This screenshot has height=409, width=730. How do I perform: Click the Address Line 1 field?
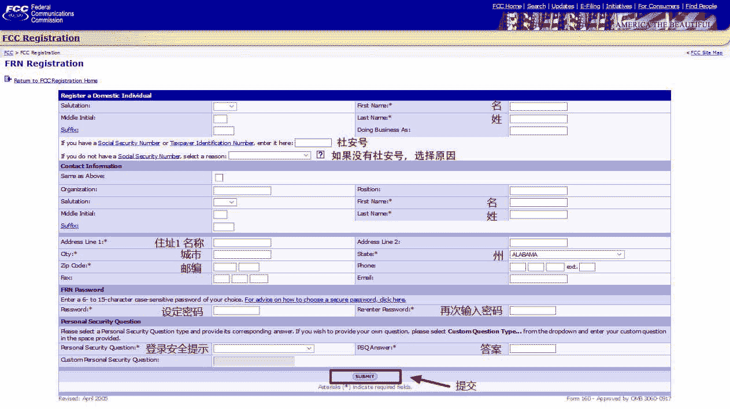(x=242, y=243)
